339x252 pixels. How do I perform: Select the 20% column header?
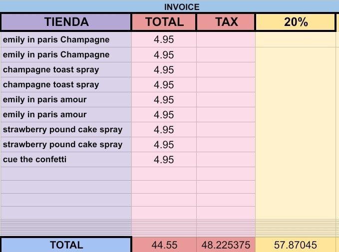[295, 22]
